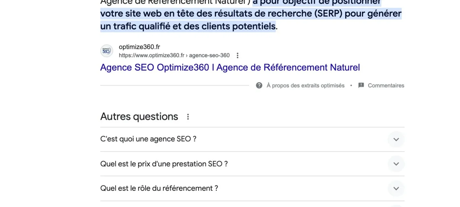Open question text about rôle du référencement
The height and width of the screenshot is (207, 460).
coord(159,188)
